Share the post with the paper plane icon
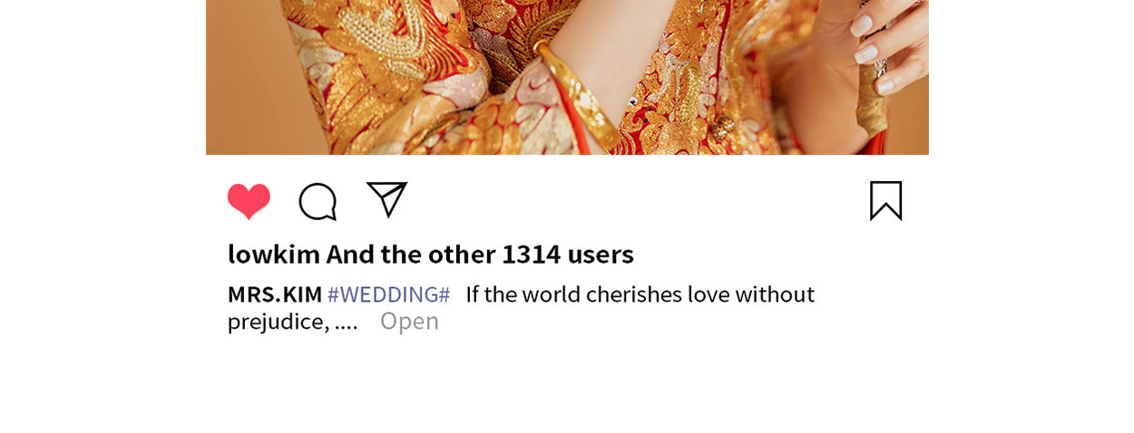This screenshot has width=1134, height=433. tap(386, 199)
